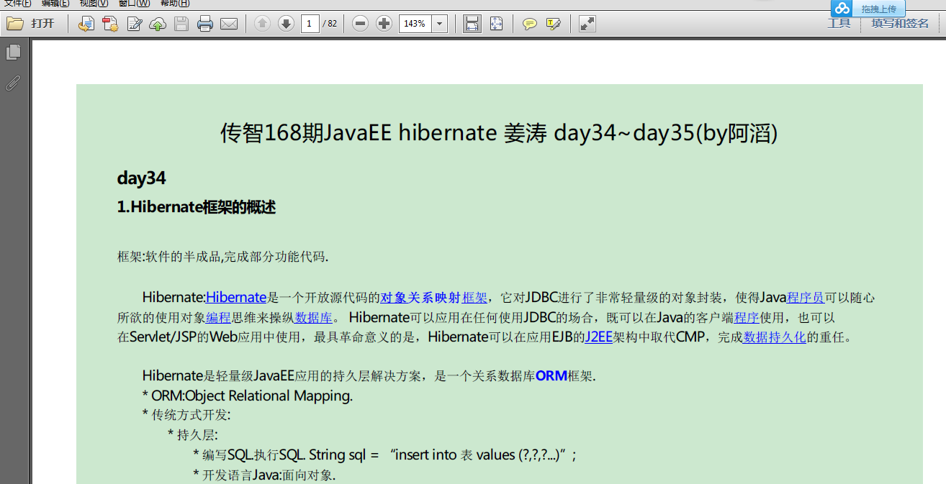The image size is (946, 484).
Task: Open the 工具 pane
Action: pyautogui.click(x=839, y=23)
